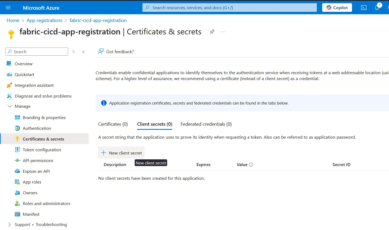Screen dimensions: 389x230
Task: Open Cloud Shell from the top bar
Action: (x=364, y=8)
